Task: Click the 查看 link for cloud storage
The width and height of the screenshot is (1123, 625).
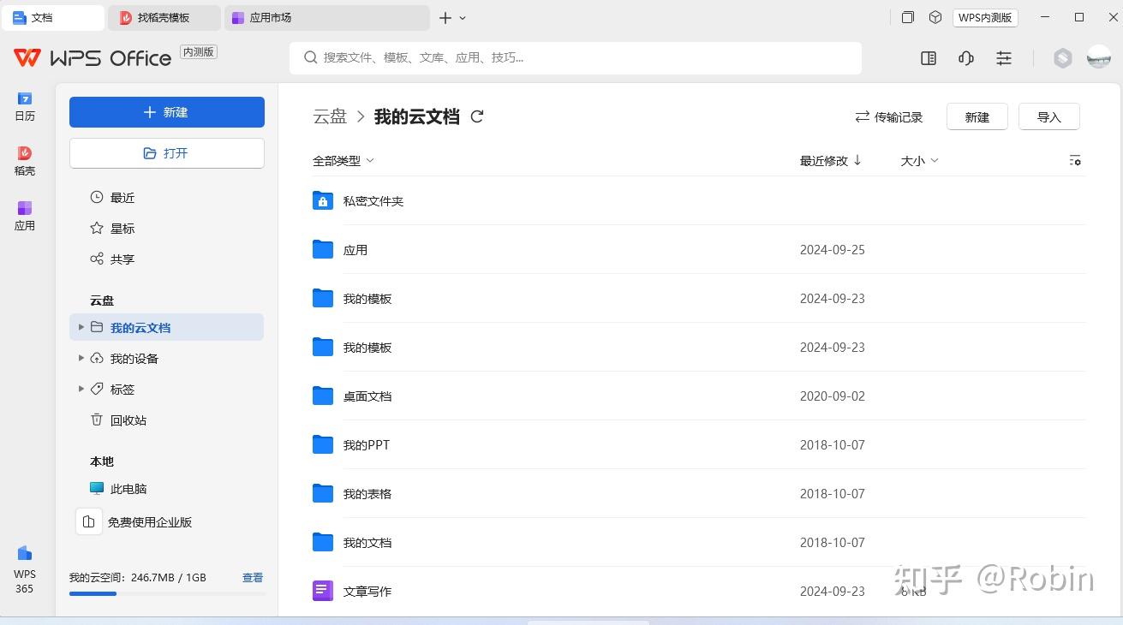Action: (x=252, y=577)
